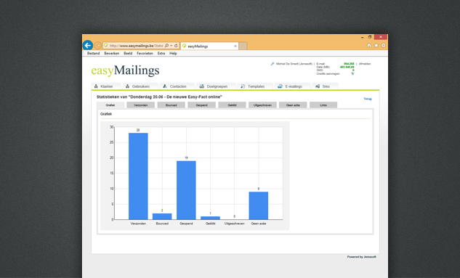Open the Bewerken menu
460x278 pixels.
coord(111,53)
